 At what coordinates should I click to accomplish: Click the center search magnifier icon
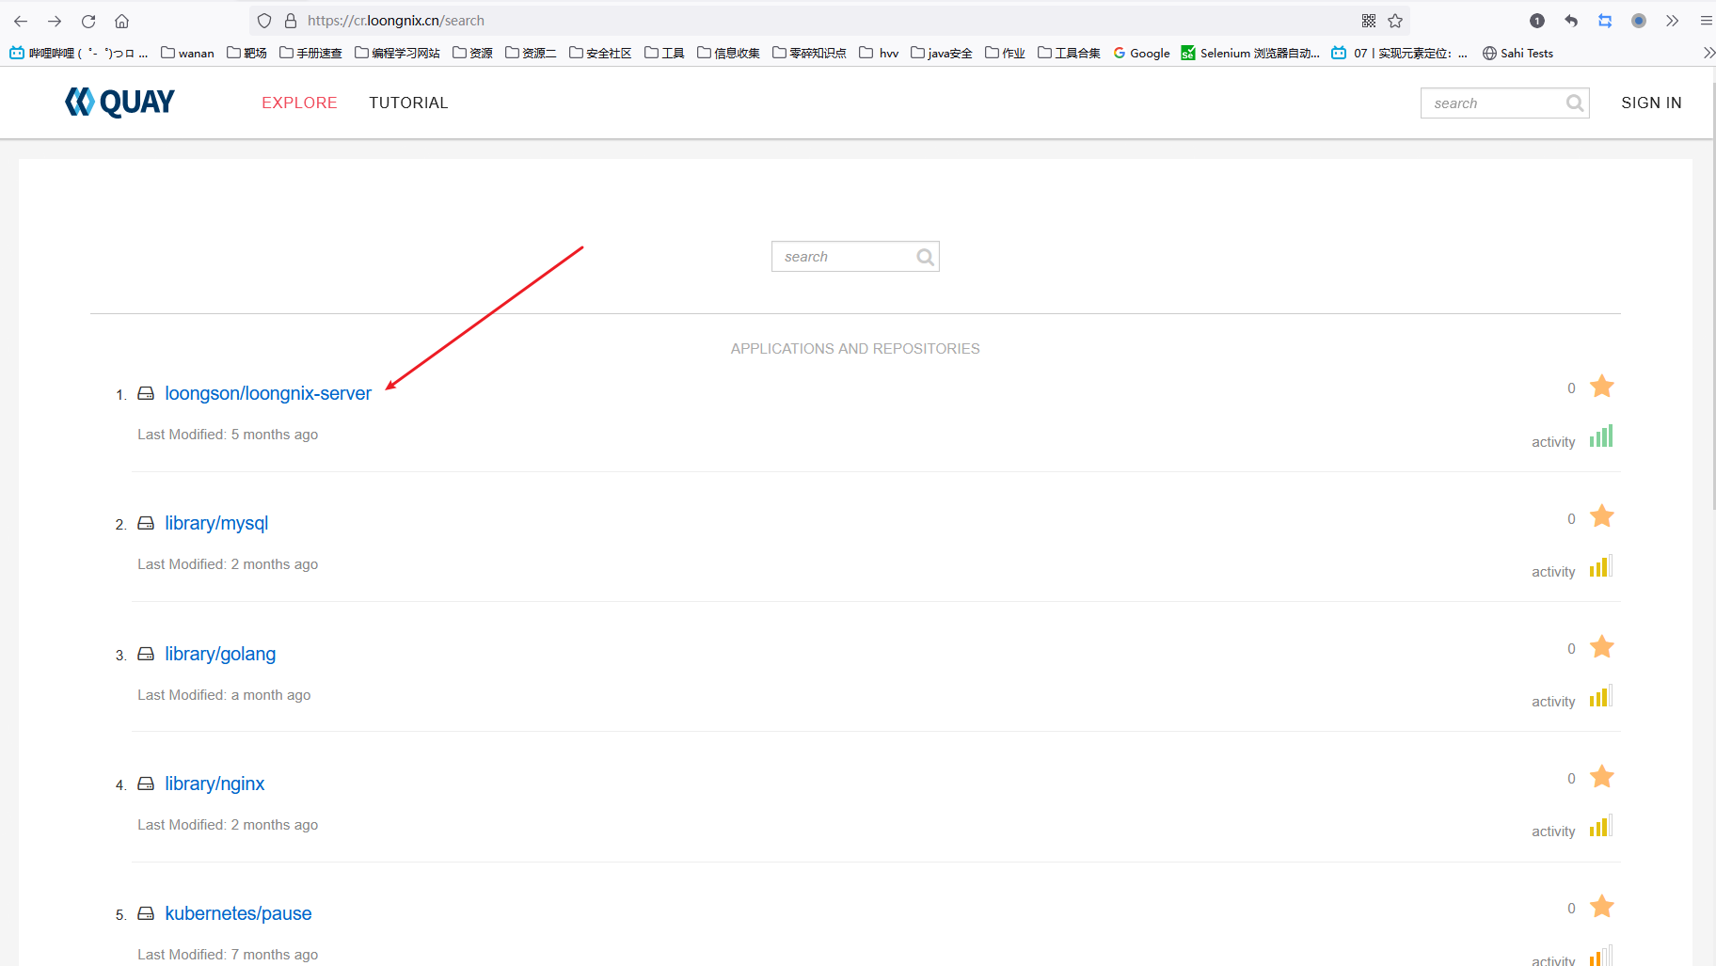(x=925, y=257)
